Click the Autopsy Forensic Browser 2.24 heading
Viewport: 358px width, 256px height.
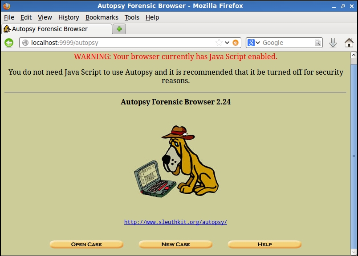pyautogui.click(x=175, y=102)
